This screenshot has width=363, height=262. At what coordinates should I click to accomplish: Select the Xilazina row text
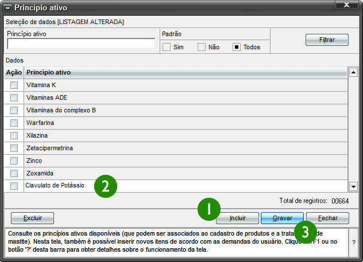click(37, 135)
